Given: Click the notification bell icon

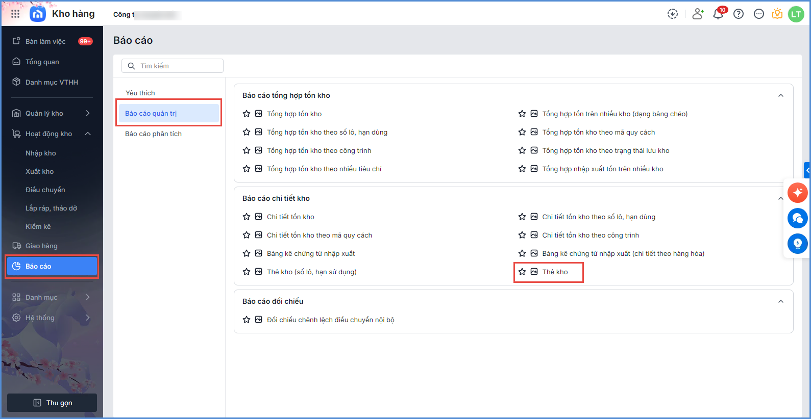Looking at the screenshot, I should (x=718, y=14).
